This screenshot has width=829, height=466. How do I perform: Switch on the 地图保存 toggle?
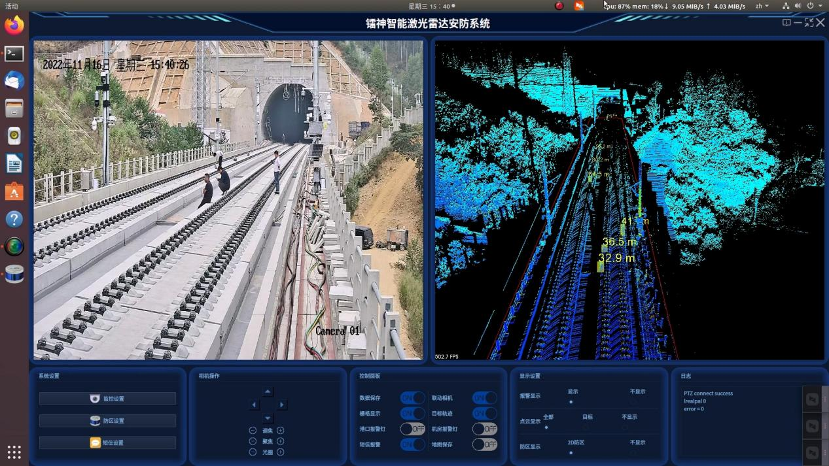point(484,444)
